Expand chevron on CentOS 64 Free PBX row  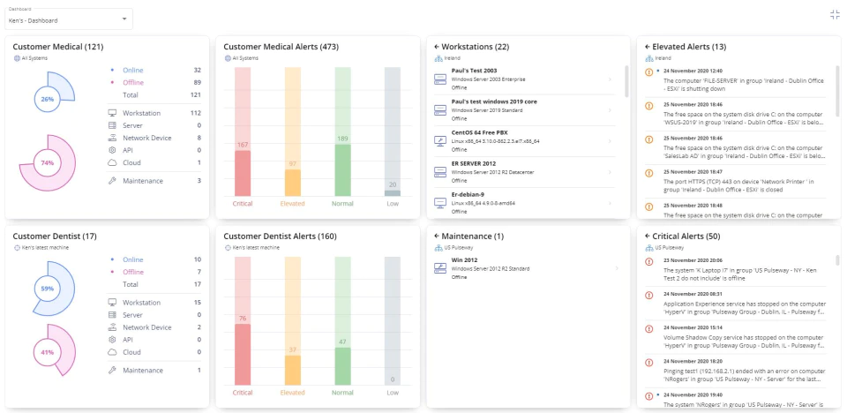[610, 141]
